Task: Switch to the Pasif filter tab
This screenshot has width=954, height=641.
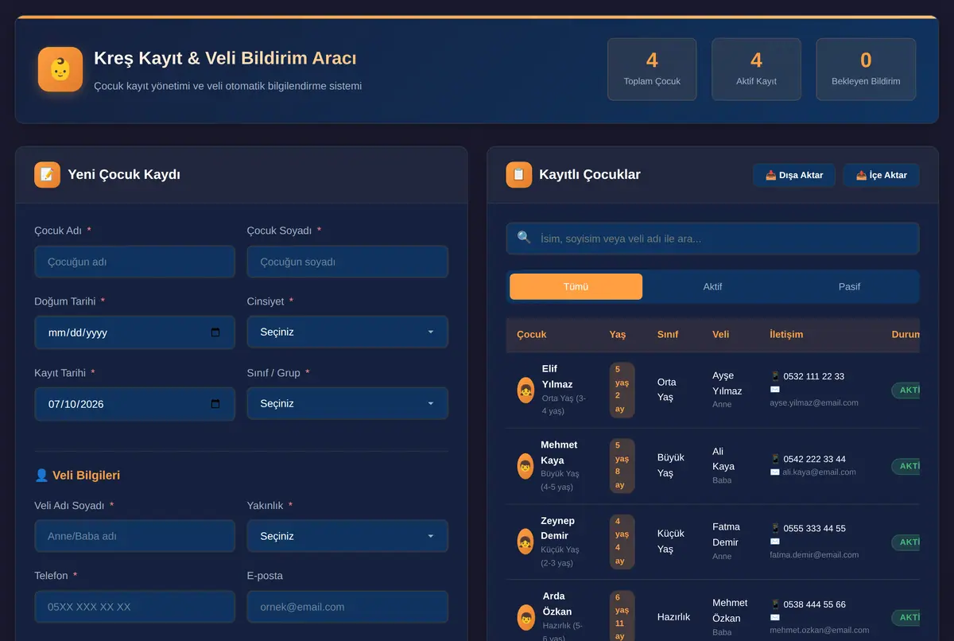Action: 849,287
